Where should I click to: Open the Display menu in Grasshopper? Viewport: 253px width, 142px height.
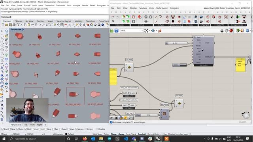click(133, 8)
